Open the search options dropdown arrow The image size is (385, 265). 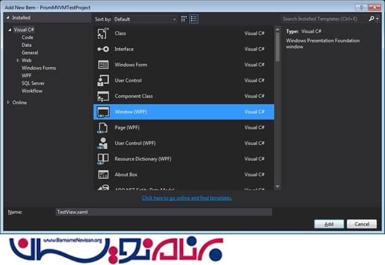coord(378,19)
